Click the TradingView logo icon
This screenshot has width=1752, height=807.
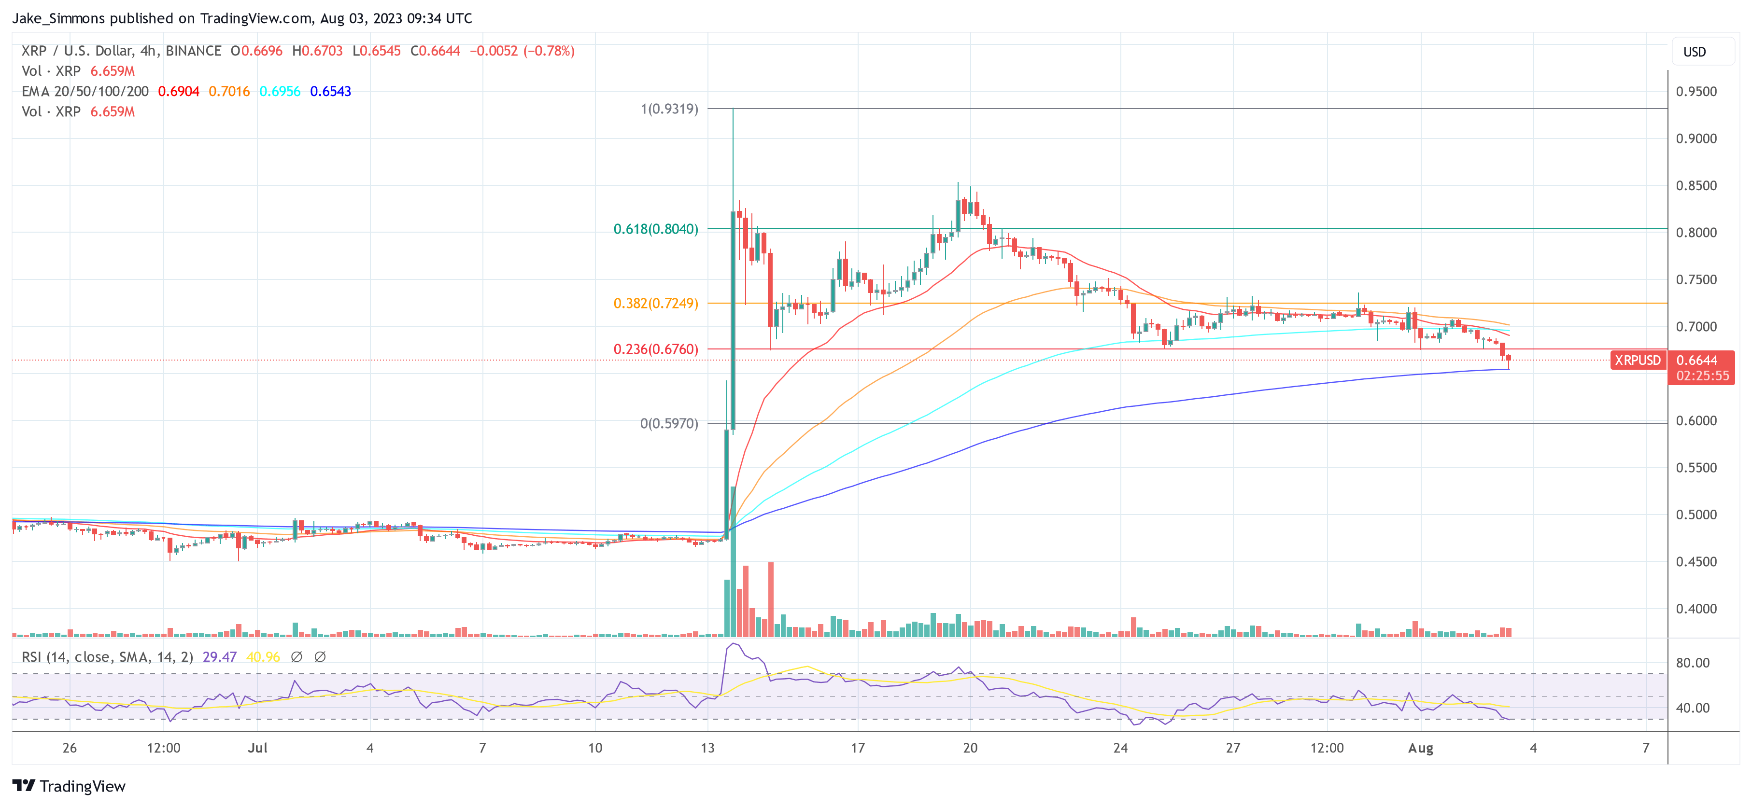[24, 786]
